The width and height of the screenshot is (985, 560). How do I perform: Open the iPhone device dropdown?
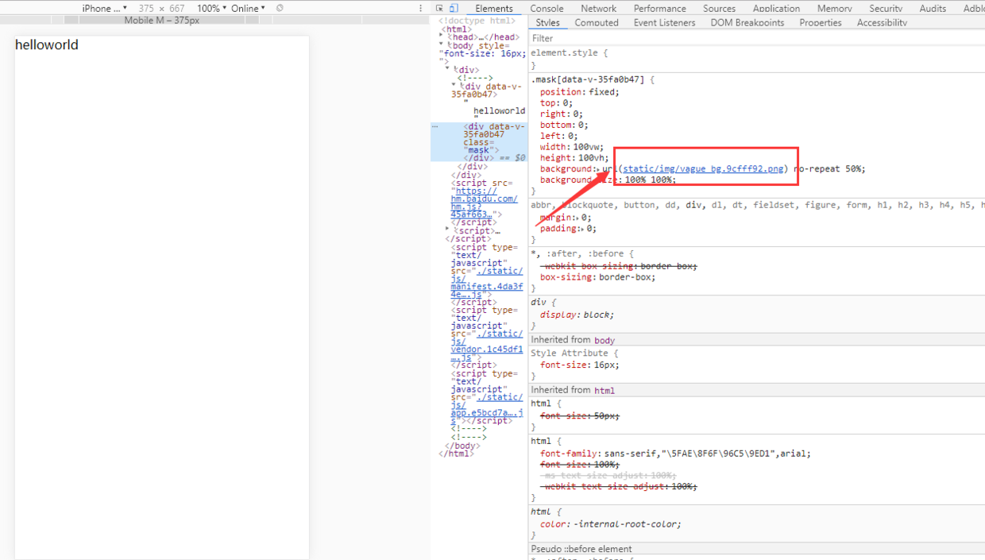[104, 8]
